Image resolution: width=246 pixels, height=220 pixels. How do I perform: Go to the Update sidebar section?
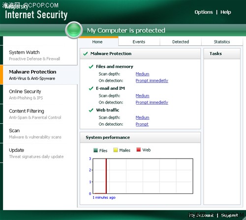tap(40, 153)
